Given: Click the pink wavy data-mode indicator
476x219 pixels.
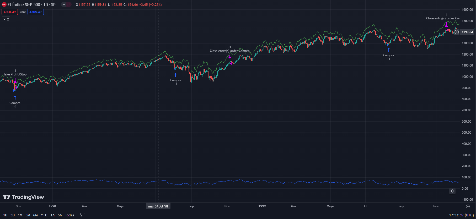Looking at the screenshot, I should 69,4.
